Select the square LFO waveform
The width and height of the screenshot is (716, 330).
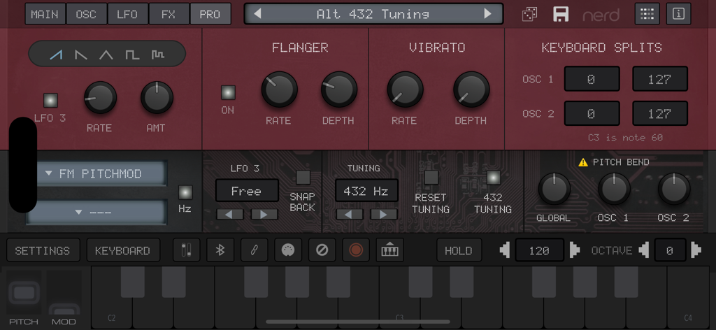(132, 55)
